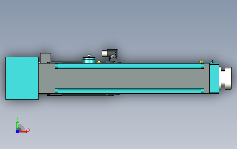Screen dimensions: 237x149
Task: Select the small gray box beside the cyan block
Action: (x=45, y=58)
